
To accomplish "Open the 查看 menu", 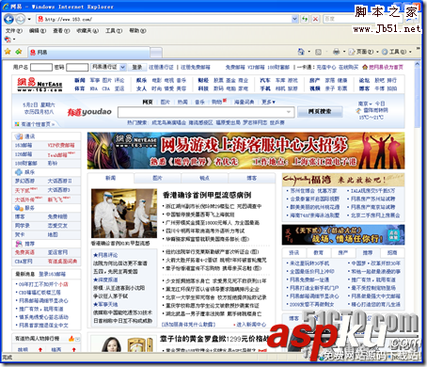I will pyautogui.click(x=61, y=31).
